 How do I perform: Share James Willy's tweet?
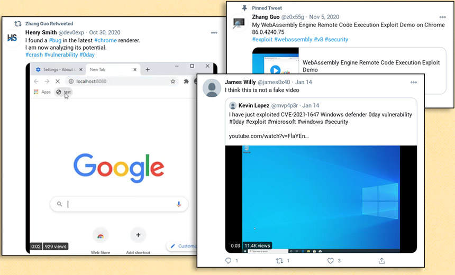(381, 261)
